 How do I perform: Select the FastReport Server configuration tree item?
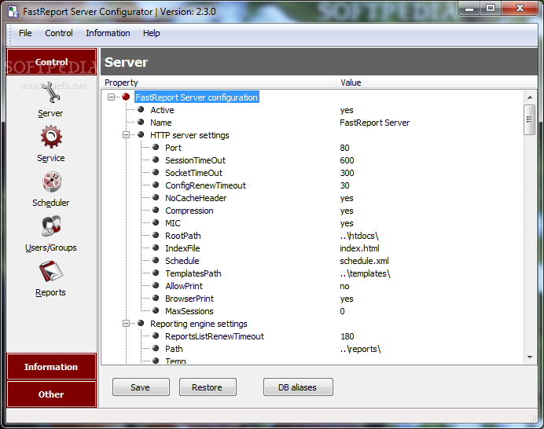click(x=197, y=97)
